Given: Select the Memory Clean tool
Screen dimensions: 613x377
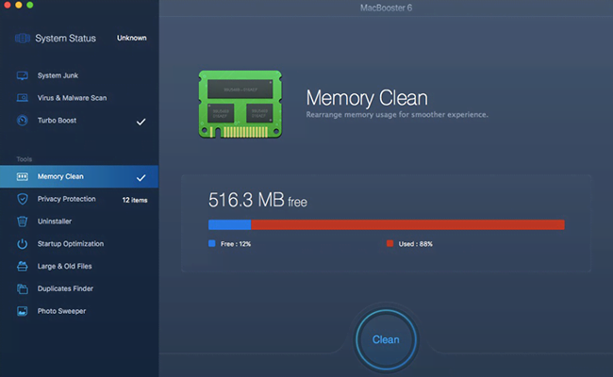Looking at the screenshot, I should (79, 176).
